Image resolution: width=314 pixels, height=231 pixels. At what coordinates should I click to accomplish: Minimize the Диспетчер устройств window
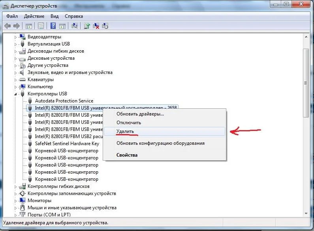(x=276, y=4)
